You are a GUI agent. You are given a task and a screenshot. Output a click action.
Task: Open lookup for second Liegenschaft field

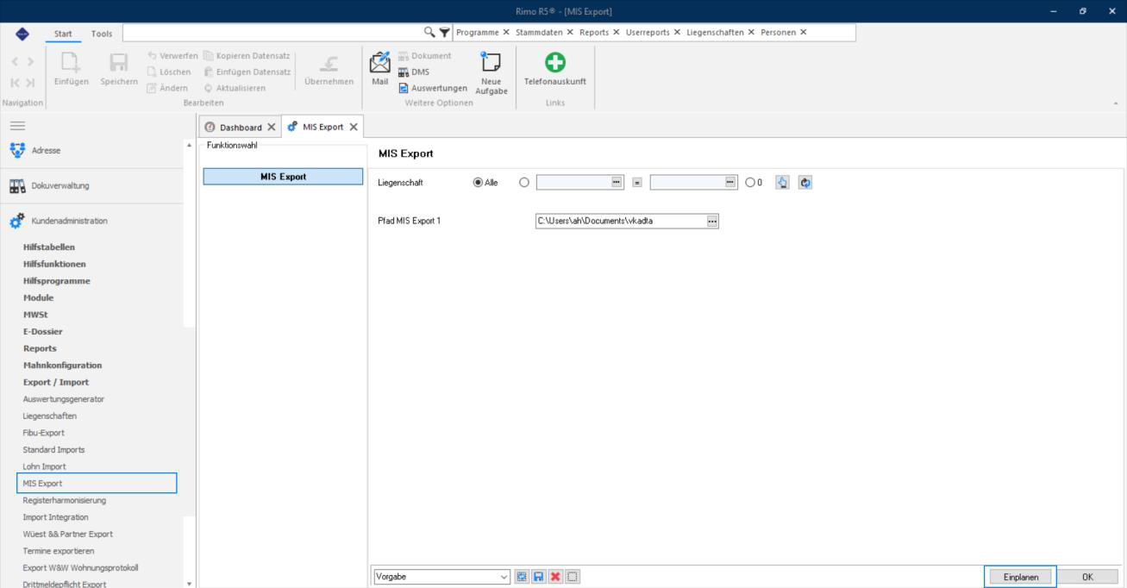(x=731, y=183)
